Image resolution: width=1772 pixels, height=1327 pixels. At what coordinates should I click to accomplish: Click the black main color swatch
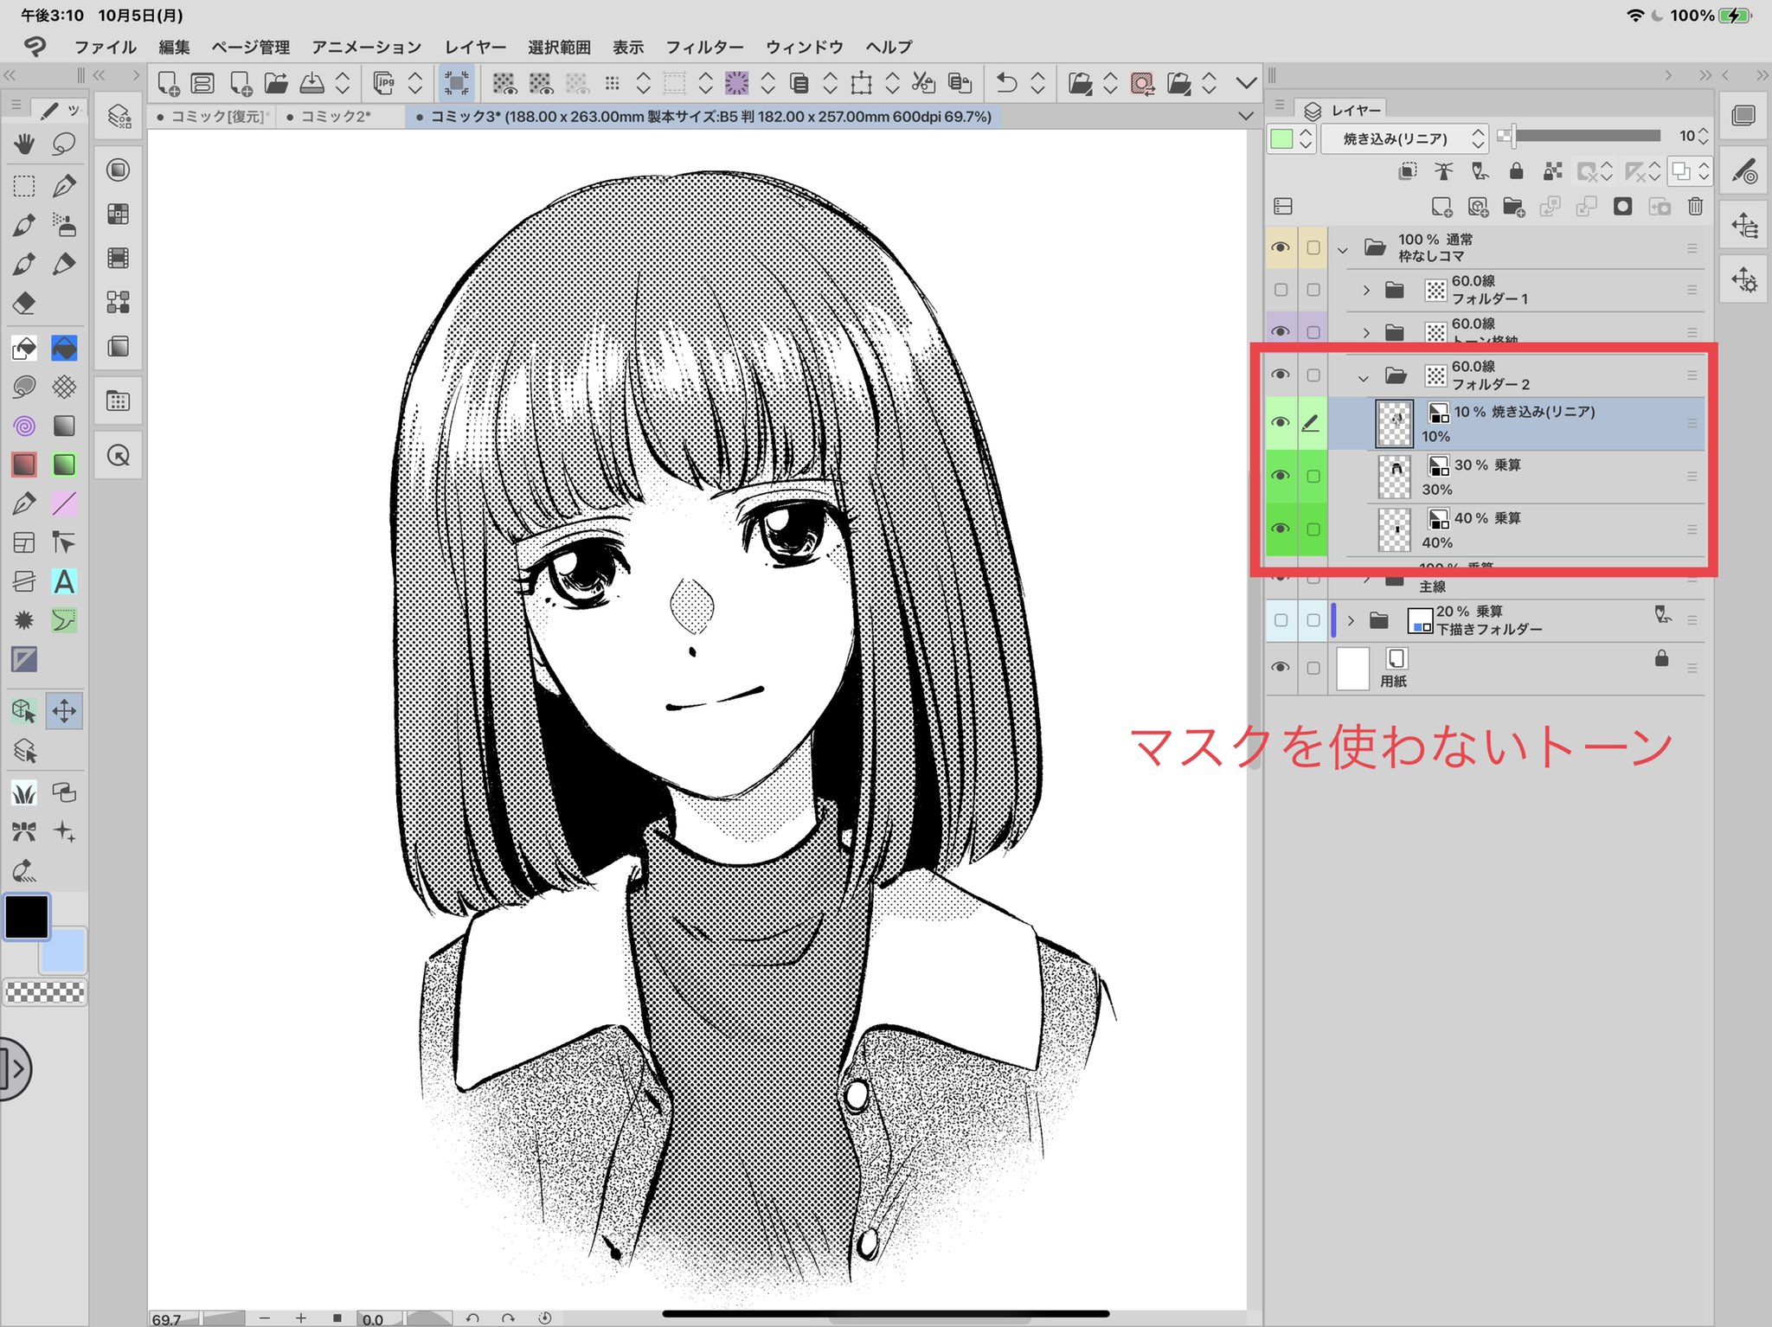[26, 917]
